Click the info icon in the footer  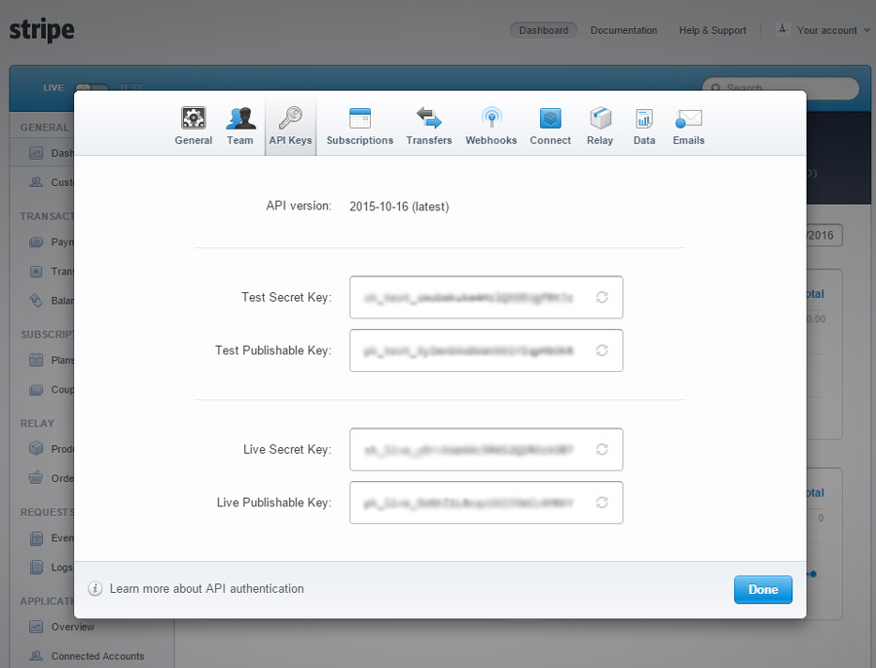point(95,588)
